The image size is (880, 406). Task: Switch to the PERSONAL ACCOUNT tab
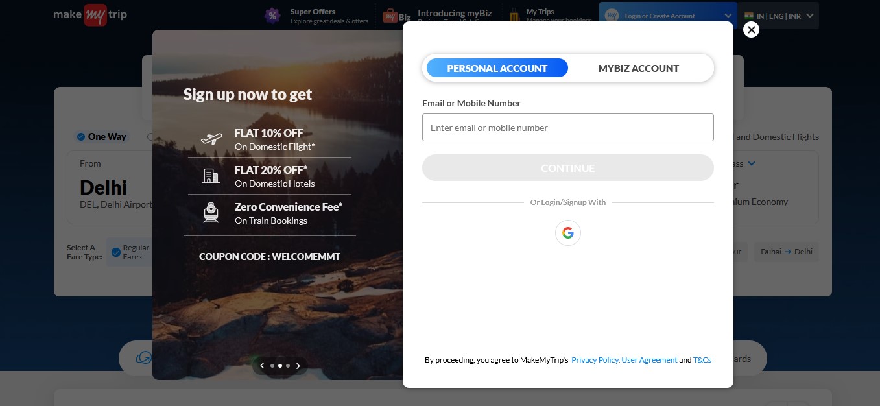pos(497,68)
